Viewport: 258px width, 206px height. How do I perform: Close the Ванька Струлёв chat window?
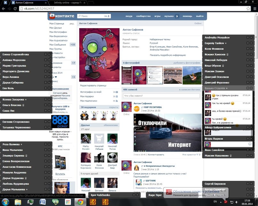251,88
